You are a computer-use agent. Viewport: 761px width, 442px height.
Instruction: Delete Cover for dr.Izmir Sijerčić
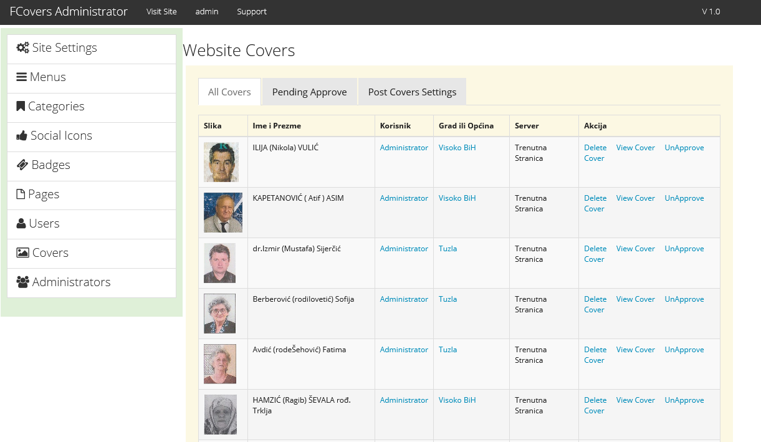(x=595, y=254)
